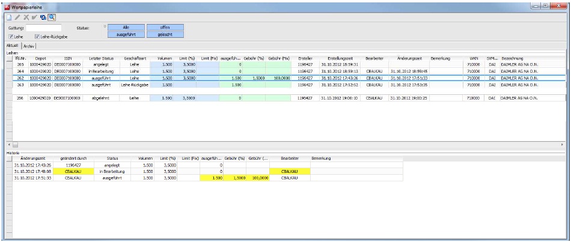Image resolution: width=571 pixels, height=242 pixels.
Task: Toggle the magnifier search icon in toolbar
Action: point(51,17)
